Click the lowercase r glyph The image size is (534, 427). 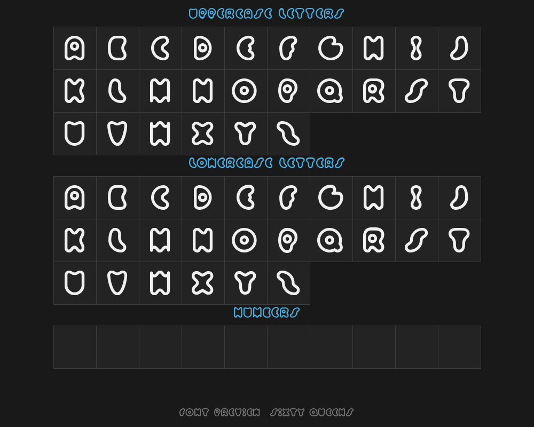pos(374,240)
